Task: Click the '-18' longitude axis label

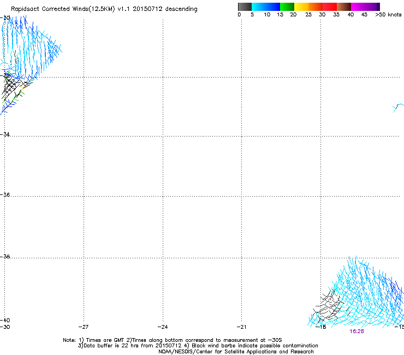Action: (320, 327)
